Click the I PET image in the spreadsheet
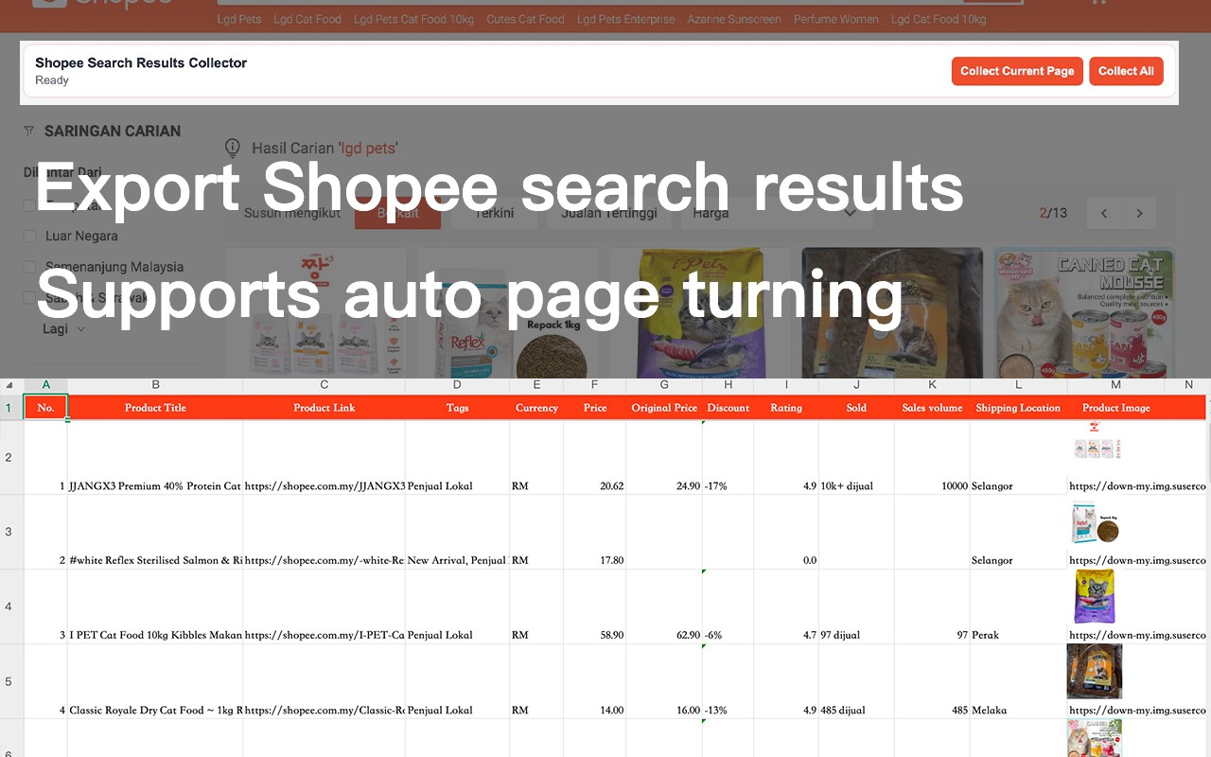Screen dimensions: 1211x757 point(1095,596)
